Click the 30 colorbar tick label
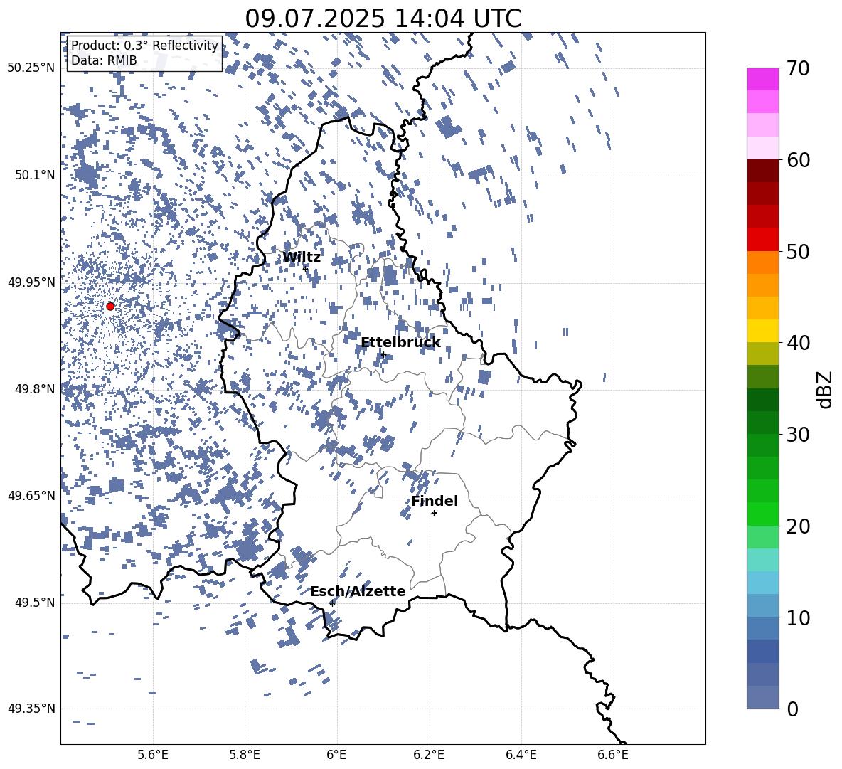The width and height of the screenshot is (842, 769). 798,435
